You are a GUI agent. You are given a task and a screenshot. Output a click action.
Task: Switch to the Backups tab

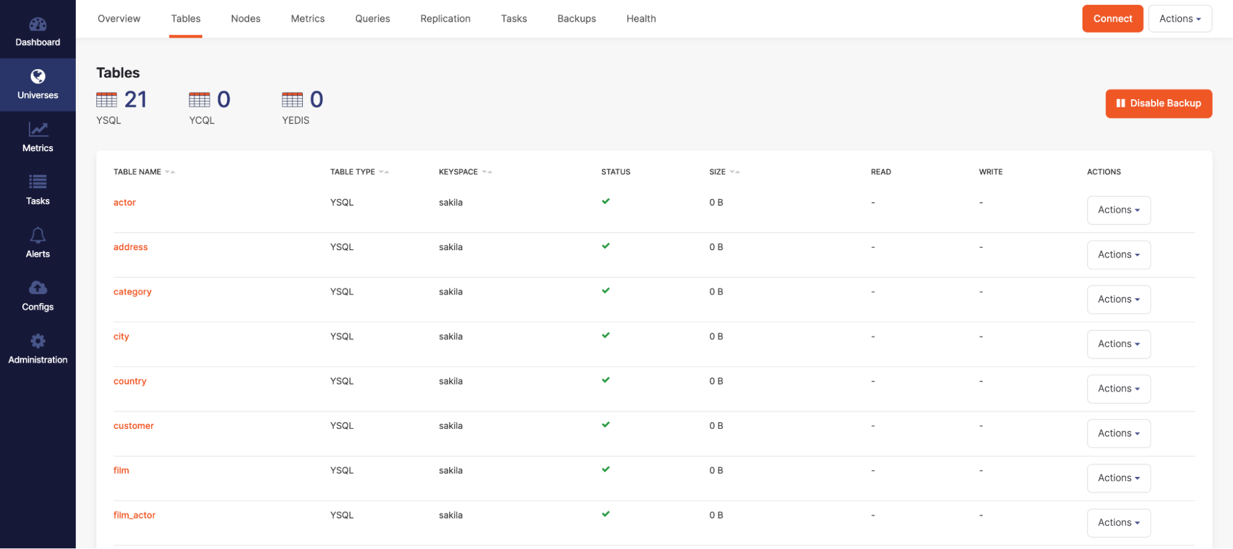pos(576,18)
